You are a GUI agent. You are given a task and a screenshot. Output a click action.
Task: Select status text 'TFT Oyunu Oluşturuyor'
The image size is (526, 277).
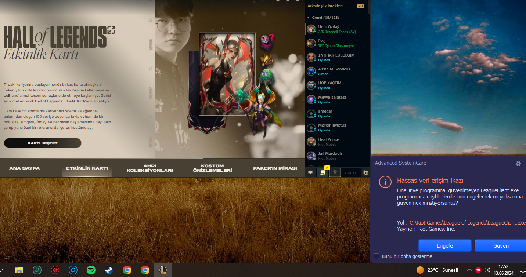(x=336, y=46)
